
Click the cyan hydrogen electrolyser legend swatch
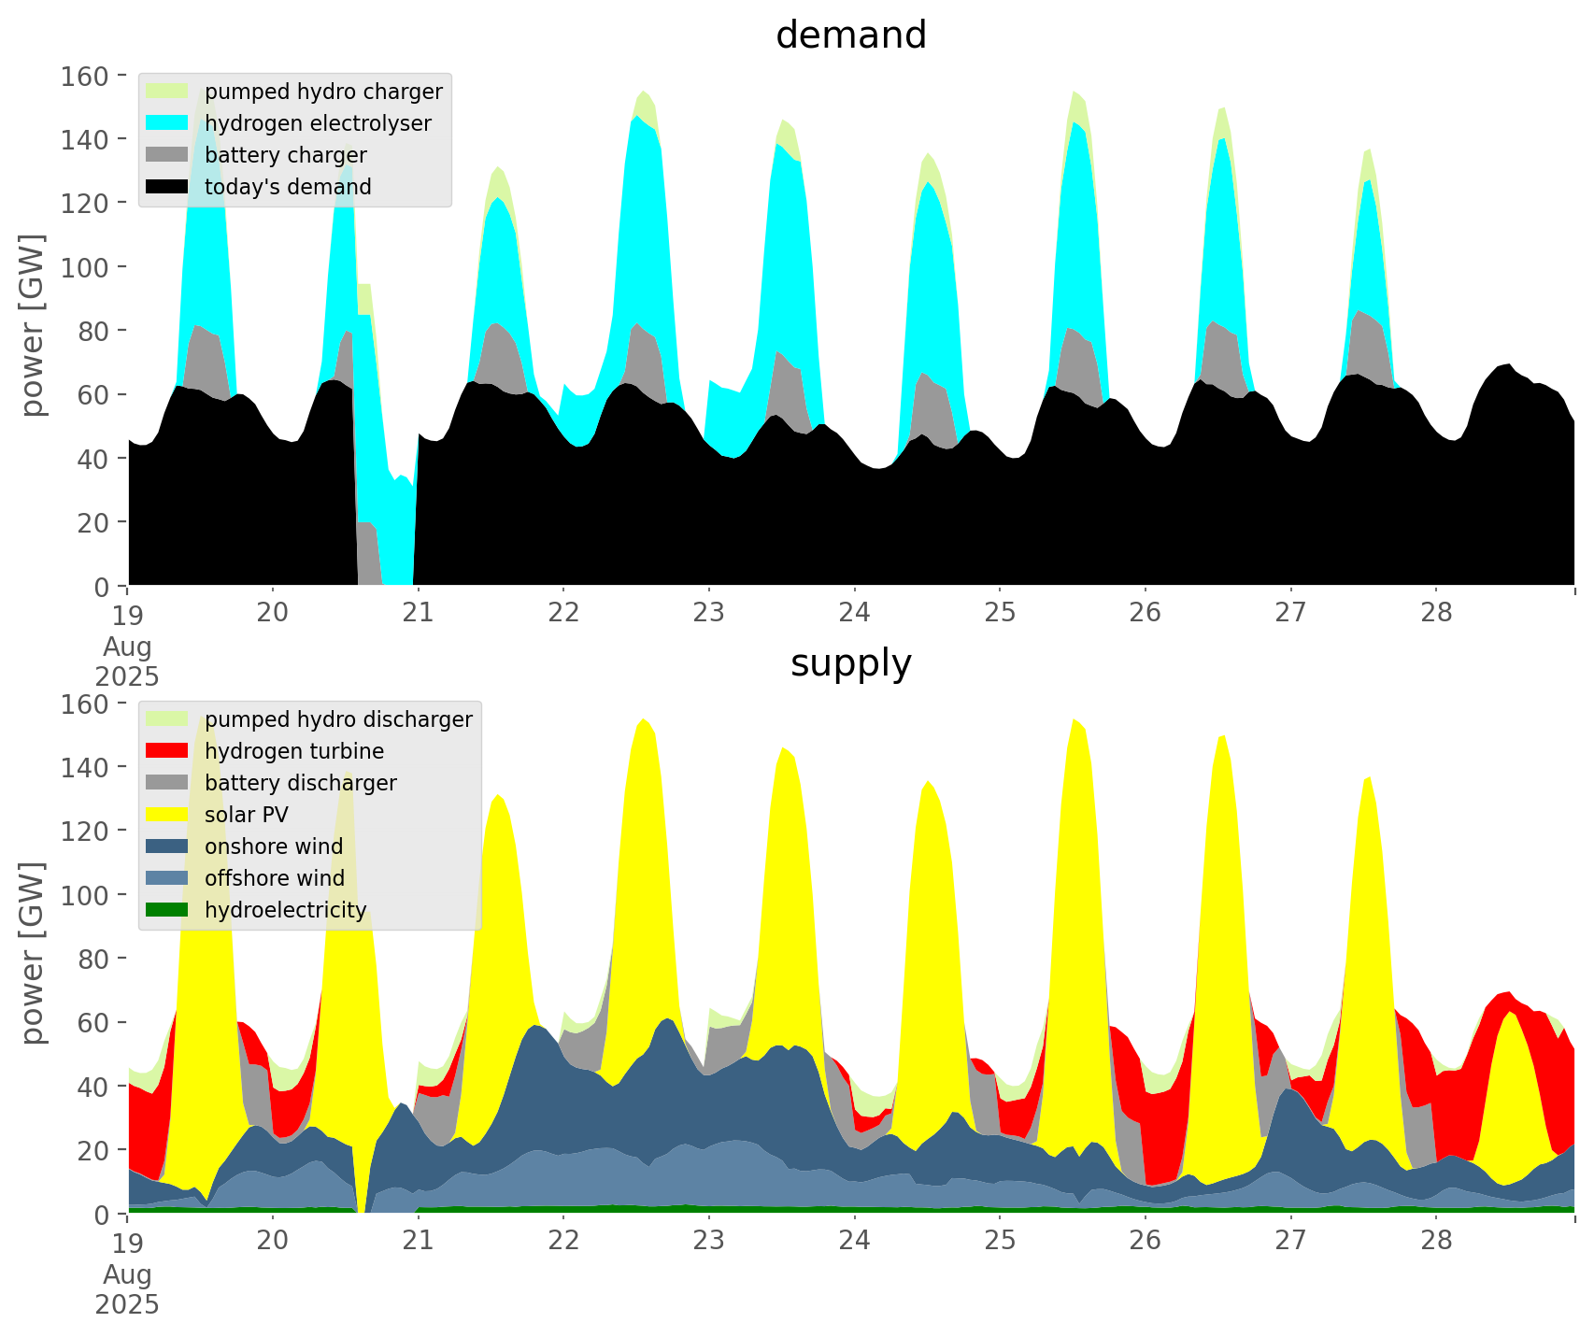pyautogui.click(x=167, y=123)
